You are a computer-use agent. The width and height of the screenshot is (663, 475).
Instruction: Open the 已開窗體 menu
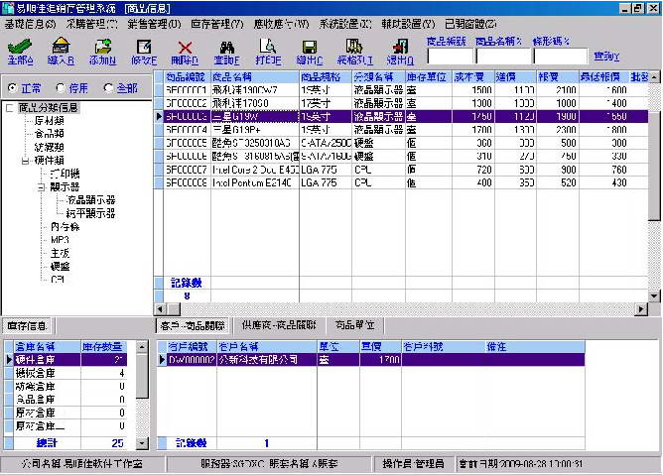pyautogui.click(x=470, y=24)
